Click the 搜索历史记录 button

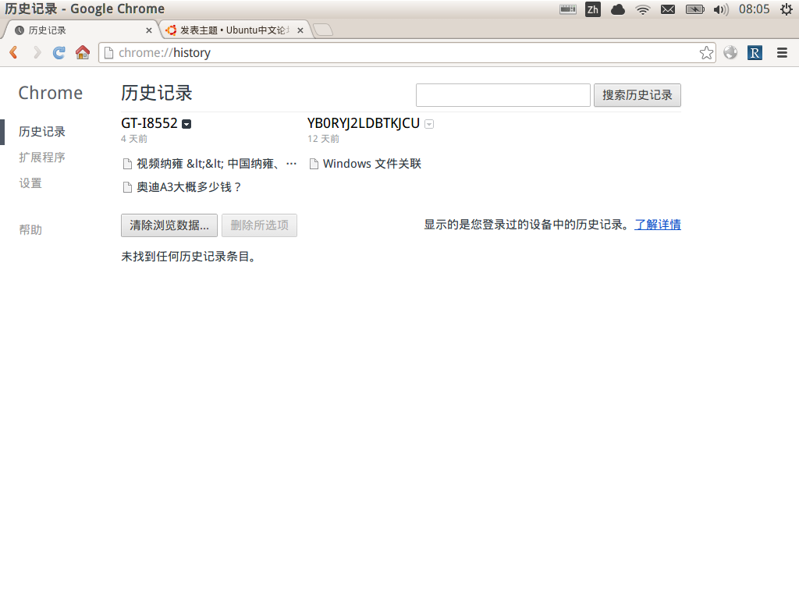637,95
